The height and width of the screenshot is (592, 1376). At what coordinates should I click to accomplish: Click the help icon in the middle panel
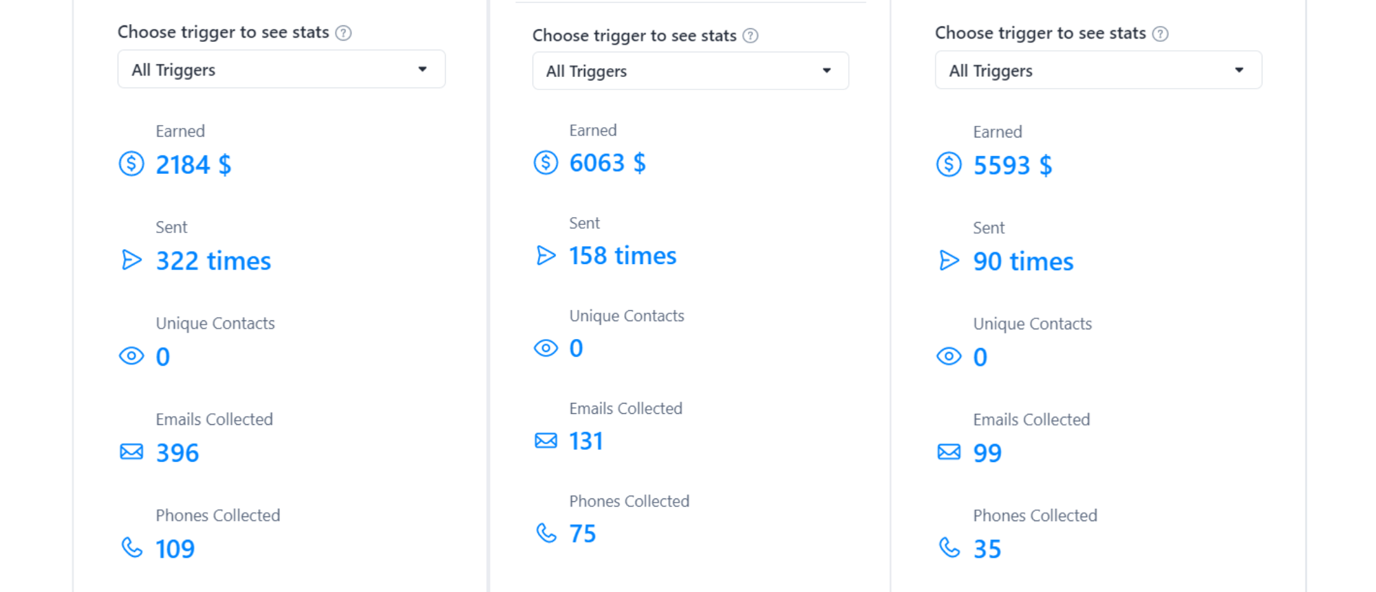751,36
